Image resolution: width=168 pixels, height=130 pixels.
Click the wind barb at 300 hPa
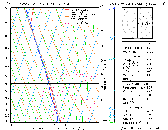pyautogui.click(x=112, y=9)
